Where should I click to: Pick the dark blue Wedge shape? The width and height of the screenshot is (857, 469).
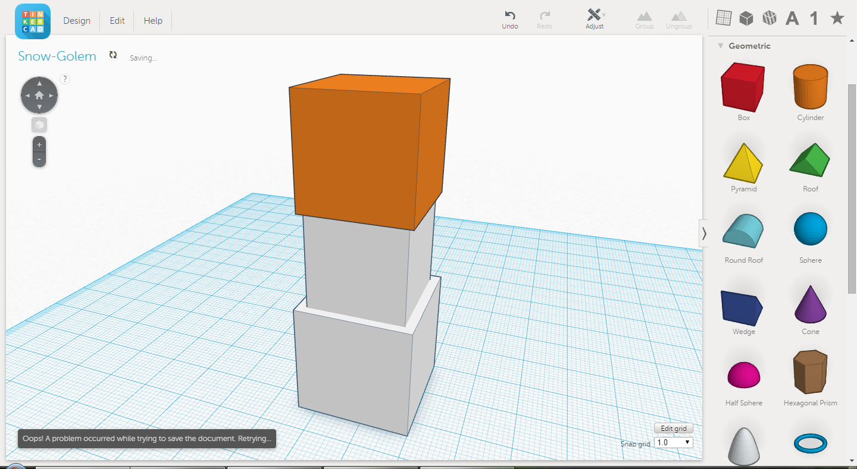coord(742,307)
